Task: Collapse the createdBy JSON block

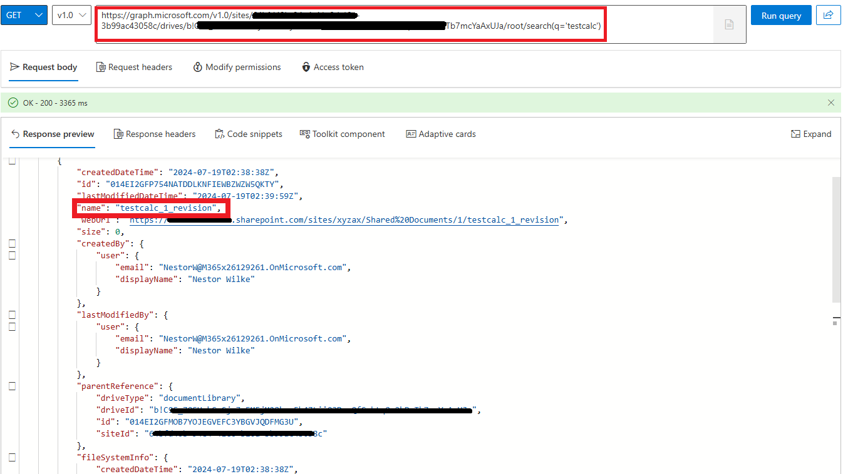Action: (12, 243)
